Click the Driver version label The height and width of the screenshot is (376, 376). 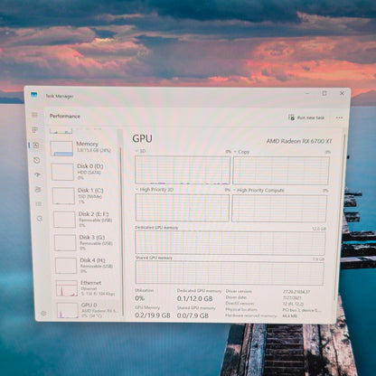239,291
